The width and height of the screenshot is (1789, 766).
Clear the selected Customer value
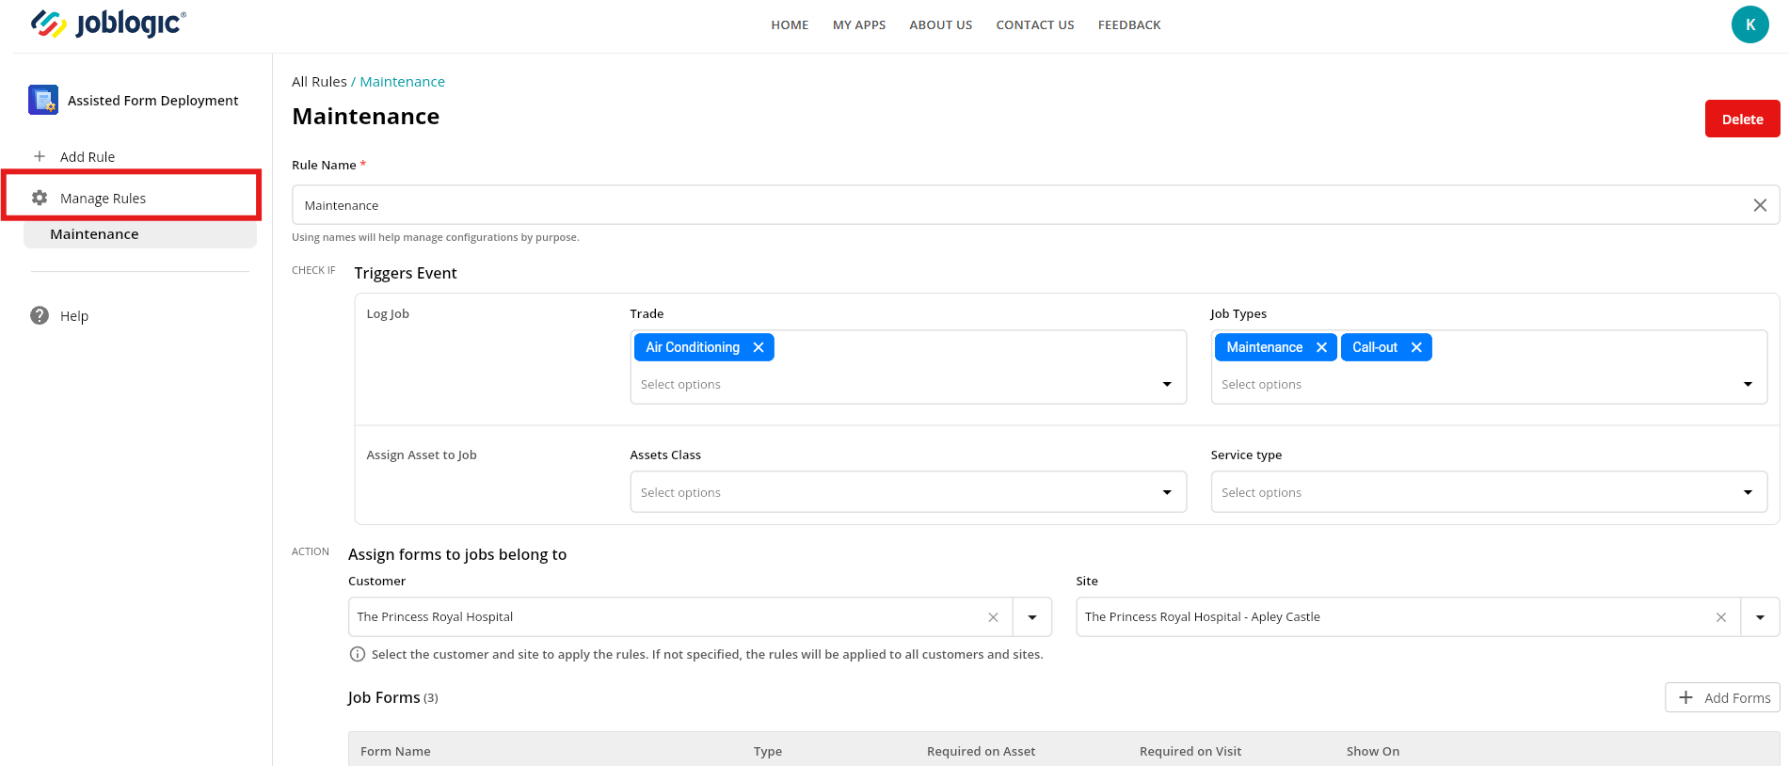[x=993, y=617]
